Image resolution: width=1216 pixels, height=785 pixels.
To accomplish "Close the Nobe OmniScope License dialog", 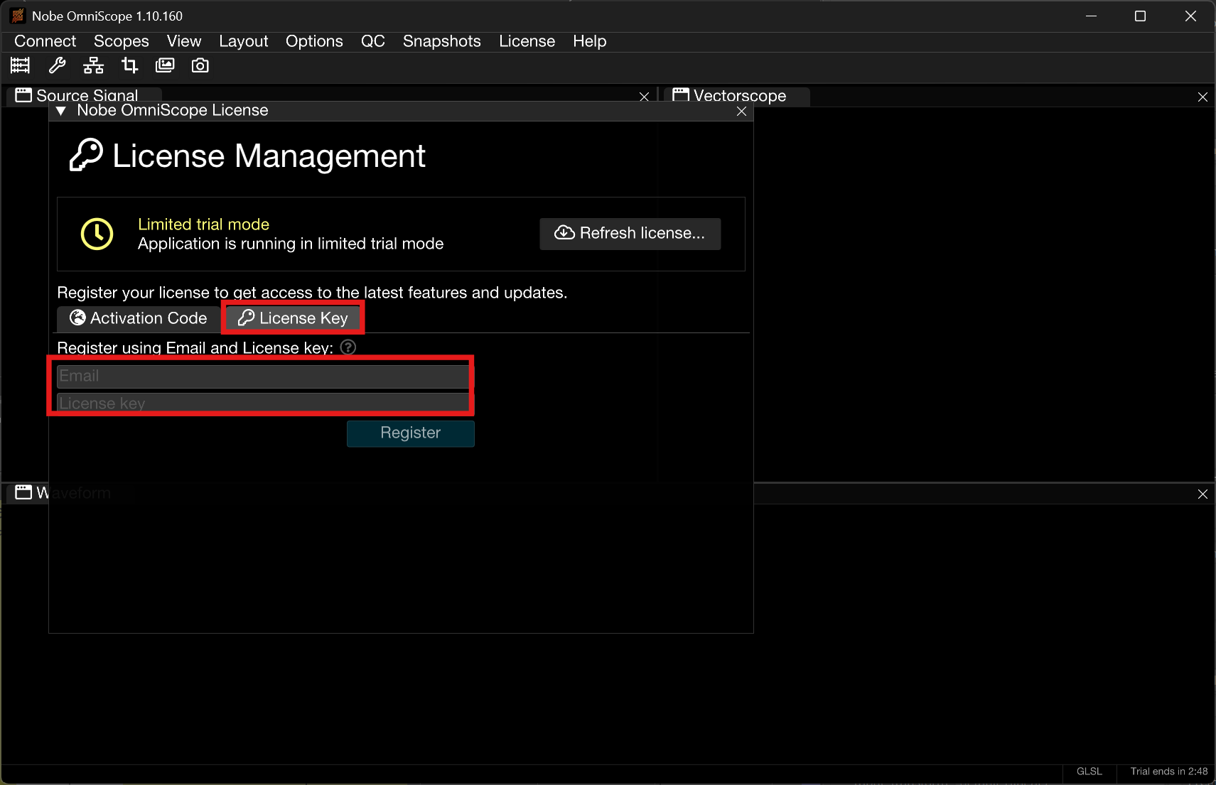I will click(741, 111).
